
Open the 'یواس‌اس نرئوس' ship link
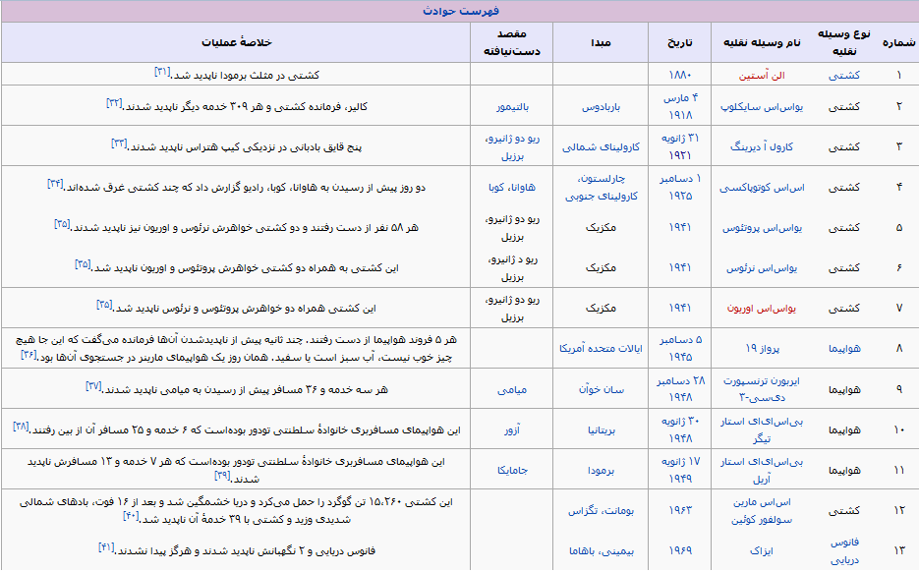pyautogui.click(x=762, y=268)
